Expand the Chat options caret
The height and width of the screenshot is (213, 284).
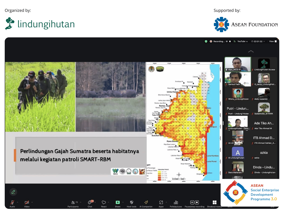tap(95, 202)
